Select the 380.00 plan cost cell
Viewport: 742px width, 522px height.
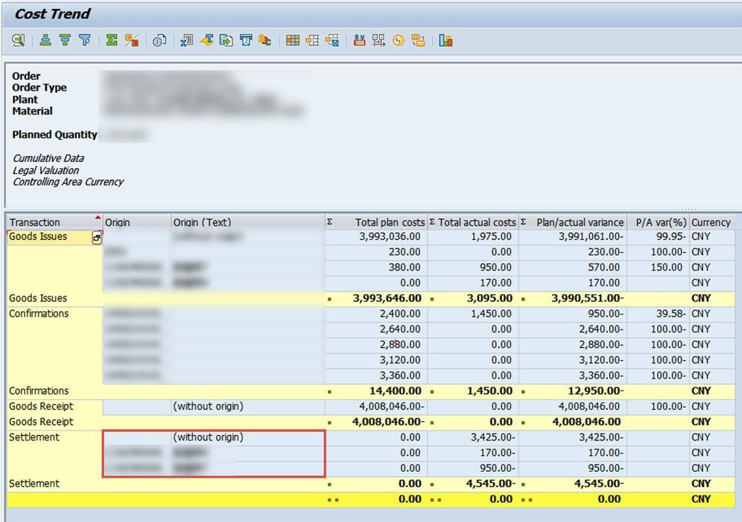(376, 268)
